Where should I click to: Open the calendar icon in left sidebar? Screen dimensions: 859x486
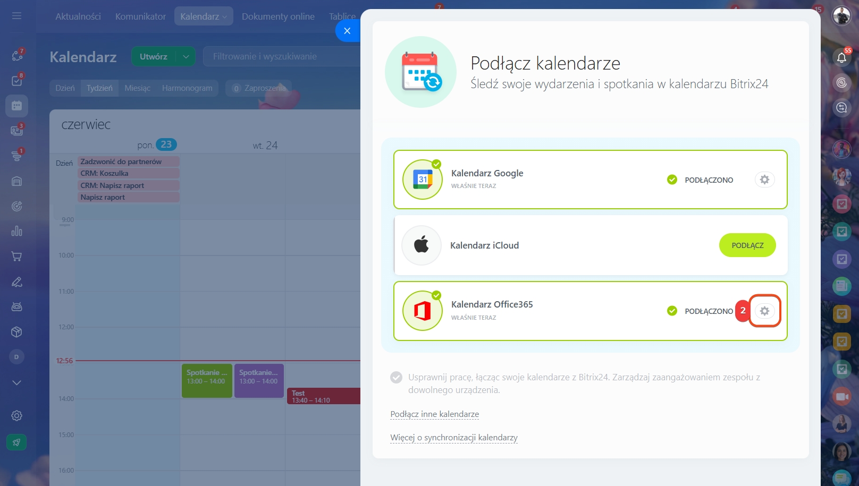coord(16,106)
